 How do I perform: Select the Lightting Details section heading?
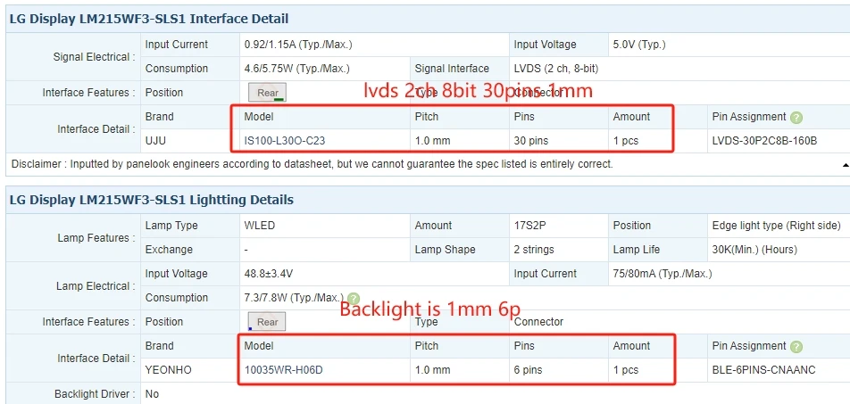[152, 200]
